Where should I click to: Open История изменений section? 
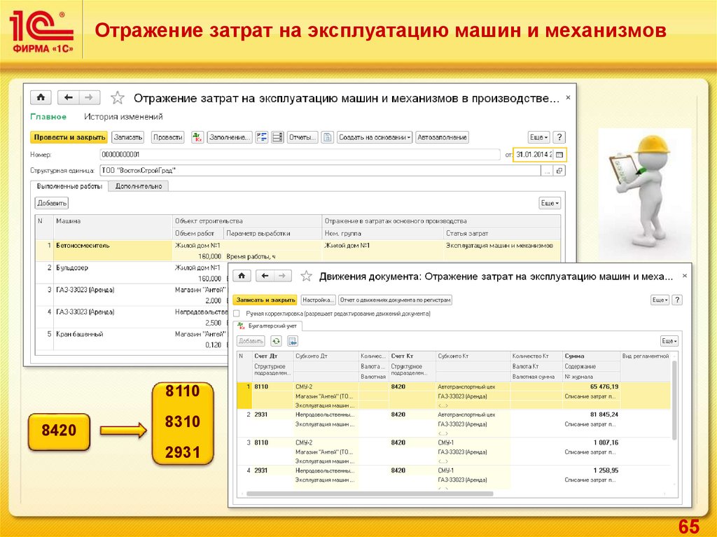coord(123,117)
